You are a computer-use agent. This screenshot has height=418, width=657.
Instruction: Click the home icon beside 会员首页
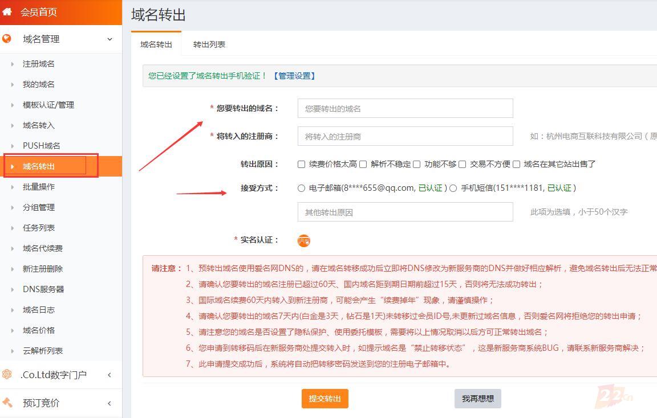point(9,11)
